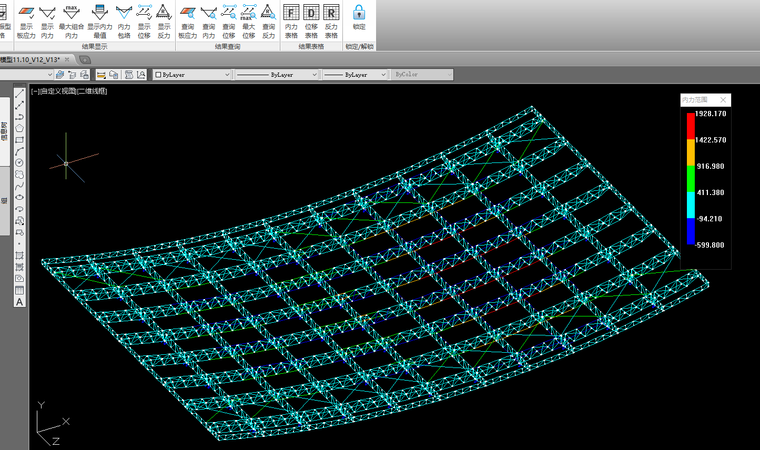Click the [二维线框] visual style label

coord(92,91)
